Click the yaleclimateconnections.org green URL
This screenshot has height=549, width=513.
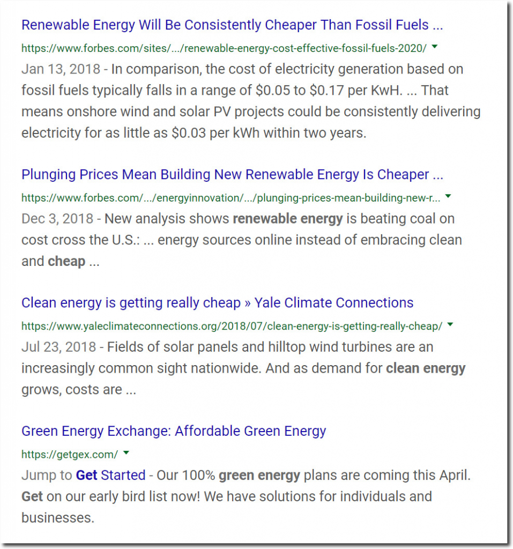click(232, 327)
